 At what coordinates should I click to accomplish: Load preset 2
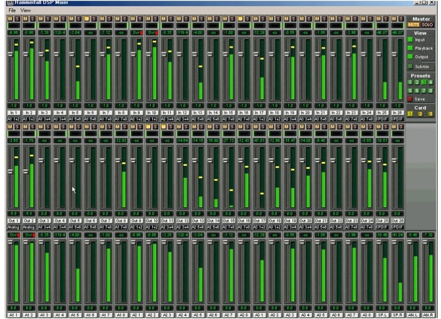417,83
